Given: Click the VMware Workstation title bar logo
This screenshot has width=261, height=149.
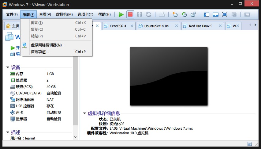Looking at the screenshot, I should (x=5, y=5).
